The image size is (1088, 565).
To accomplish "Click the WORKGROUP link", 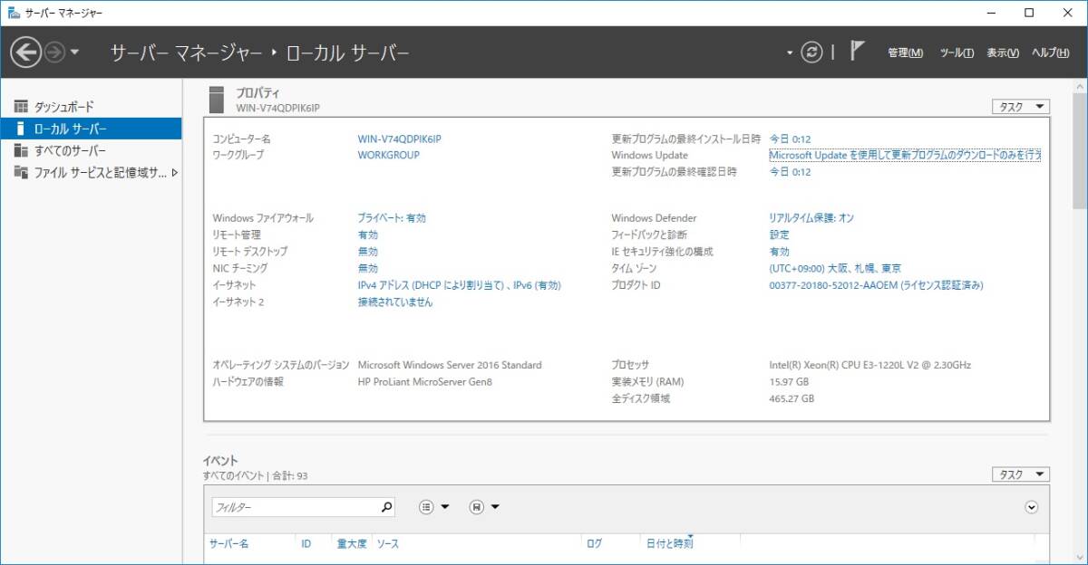I will click(388, 155).
